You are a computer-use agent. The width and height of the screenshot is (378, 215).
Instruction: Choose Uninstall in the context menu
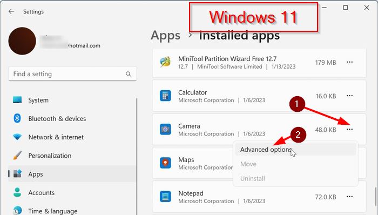pos(295,179)
